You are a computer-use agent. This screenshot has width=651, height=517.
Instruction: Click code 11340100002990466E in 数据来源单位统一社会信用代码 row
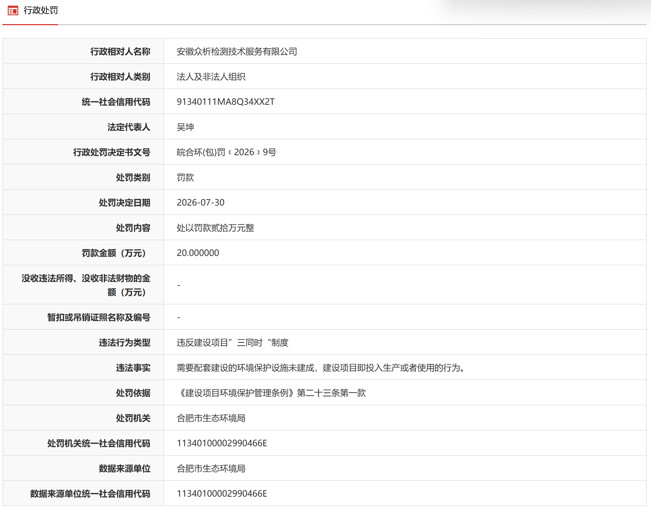222,493
